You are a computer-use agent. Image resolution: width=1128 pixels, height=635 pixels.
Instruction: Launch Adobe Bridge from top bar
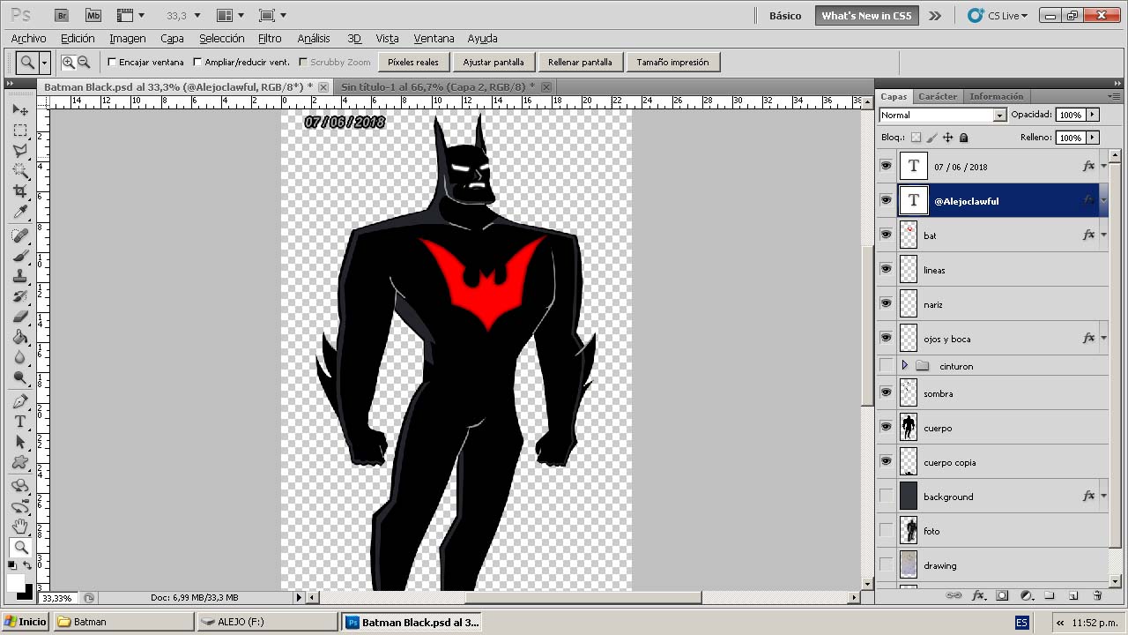[x=61, y=15]
